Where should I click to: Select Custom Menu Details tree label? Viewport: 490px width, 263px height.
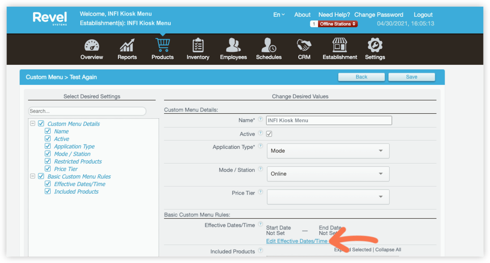(x=73, y=124)
